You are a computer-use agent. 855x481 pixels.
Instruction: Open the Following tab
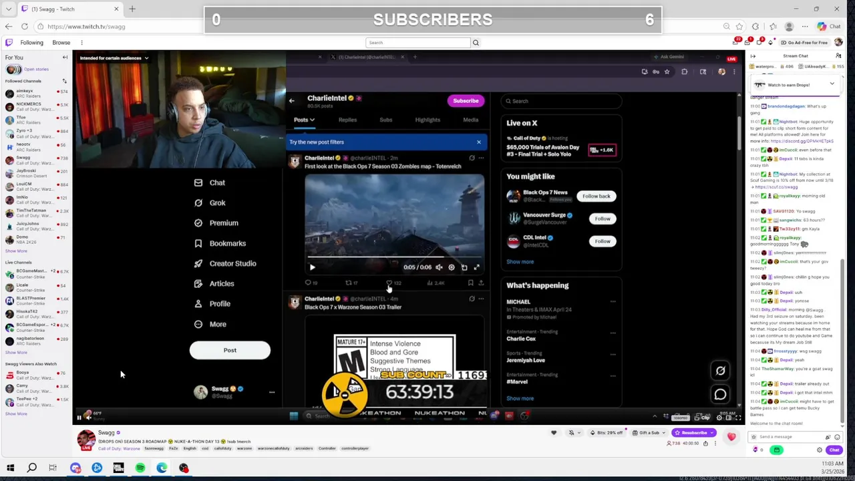[31, 43]
